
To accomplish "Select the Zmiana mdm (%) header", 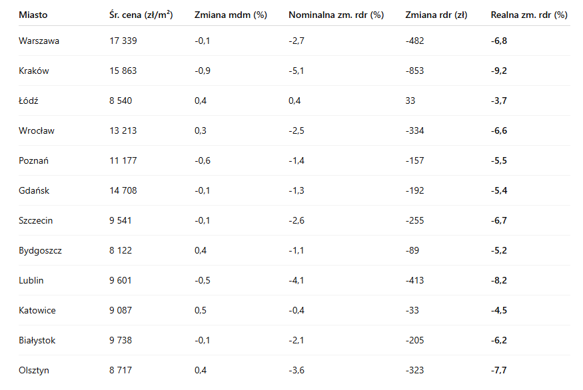I will point(231,15).
